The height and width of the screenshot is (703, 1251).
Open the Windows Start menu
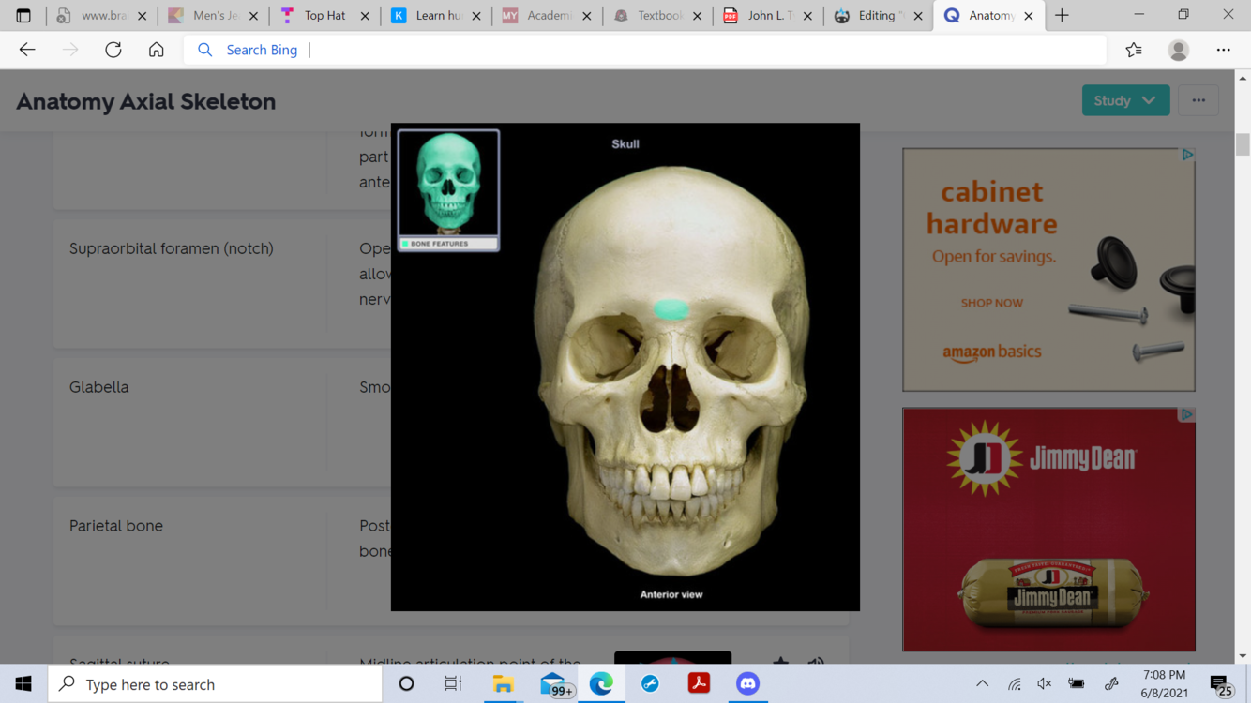pyautogui.click(x=23, y=684)
